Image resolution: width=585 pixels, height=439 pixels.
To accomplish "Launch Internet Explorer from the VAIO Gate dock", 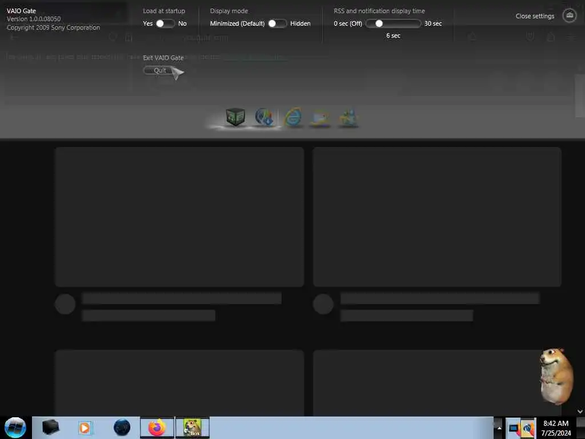I will coord(293,117).
